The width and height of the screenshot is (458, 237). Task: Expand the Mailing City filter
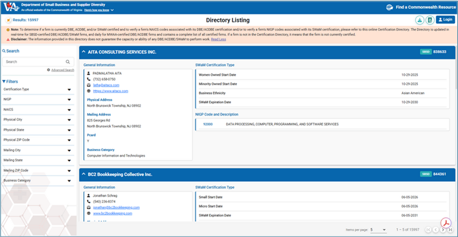click(x=38, y=150)
